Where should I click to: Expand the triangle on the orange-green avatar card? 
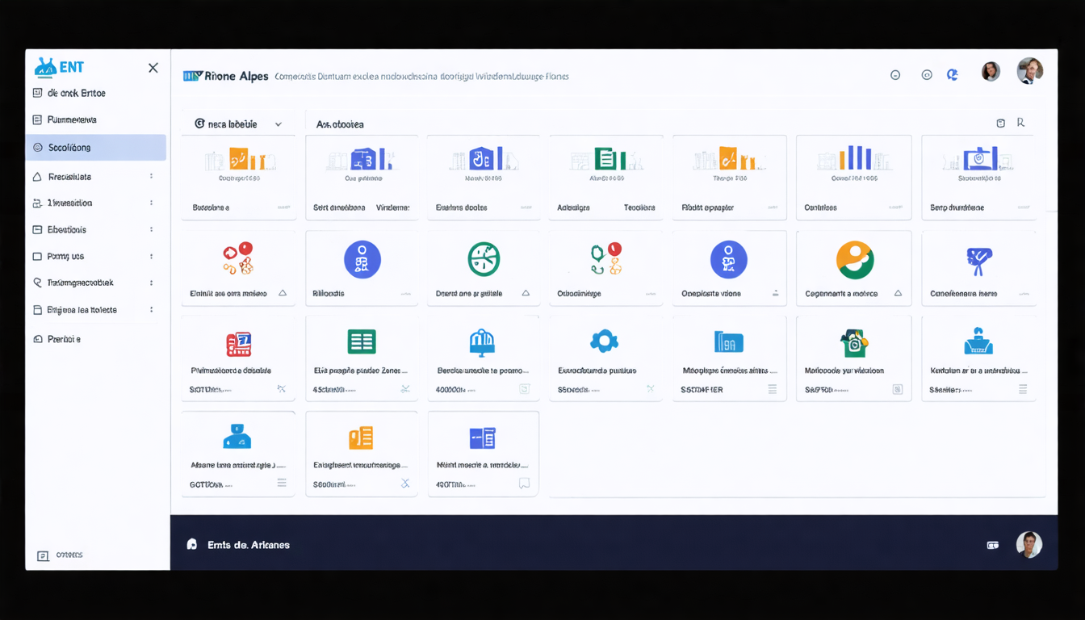(898, 293)
